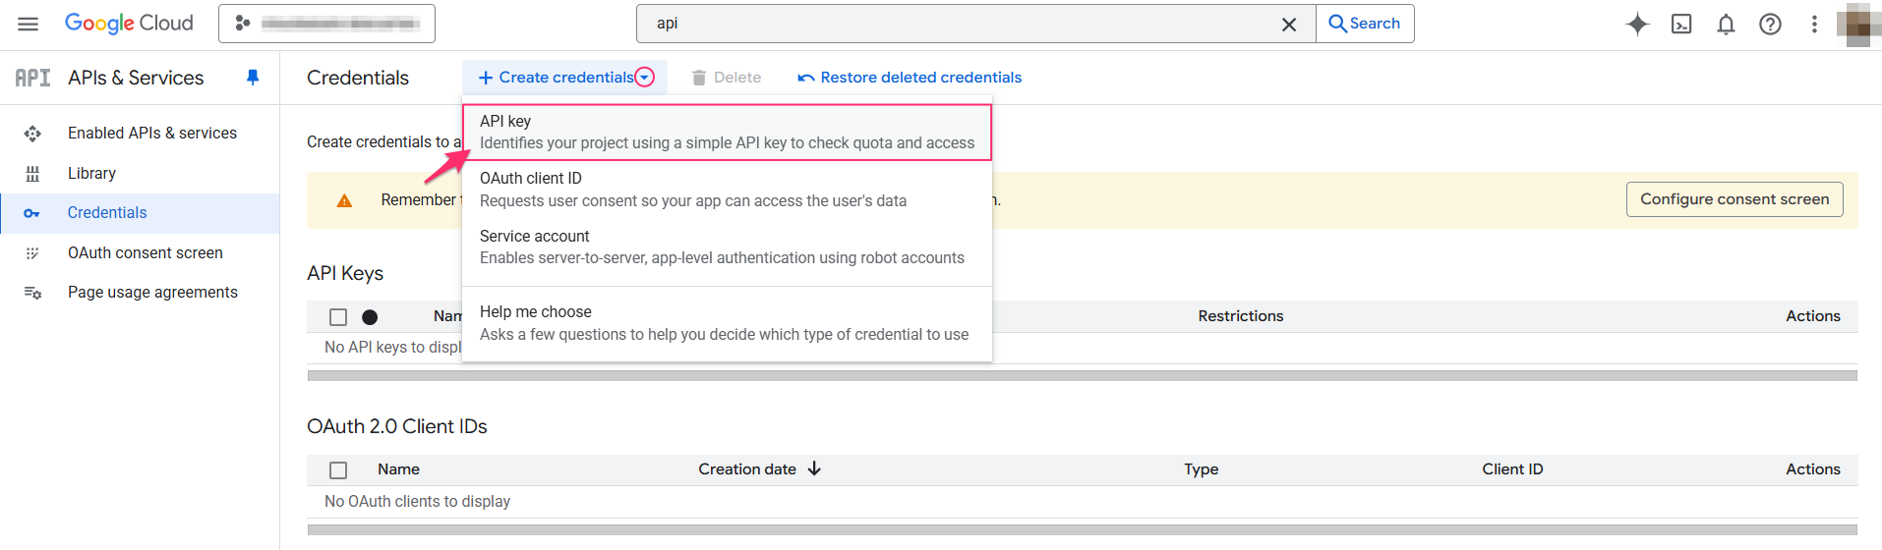Image resolution: width=1882 pixels, height=550 pixels.
Task: Open the three-dot settings menu
Action: pos(1814,25)
